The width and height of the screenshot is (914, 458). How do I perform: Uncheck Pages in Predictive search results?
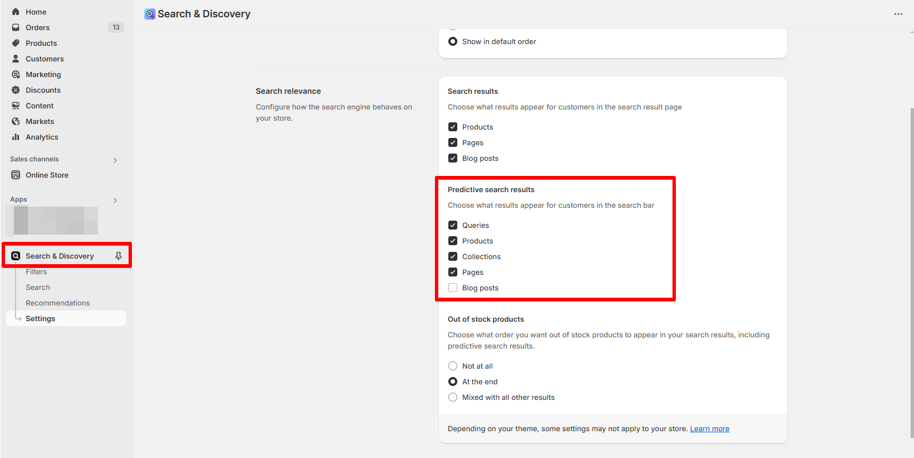453,272
